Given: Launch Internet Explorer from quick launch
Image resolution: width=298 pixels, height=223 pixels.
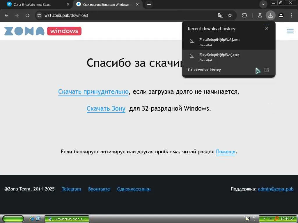Looking at the screenshot, I should coord(32,219).
